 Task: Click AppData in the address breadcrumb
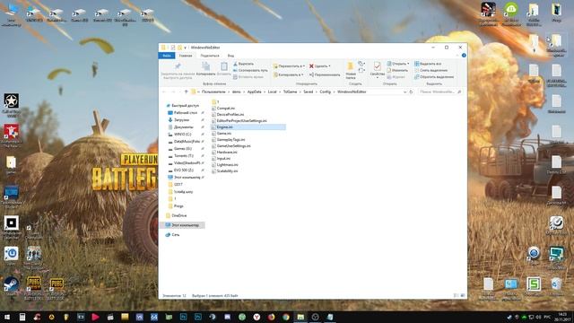[255, 92]
